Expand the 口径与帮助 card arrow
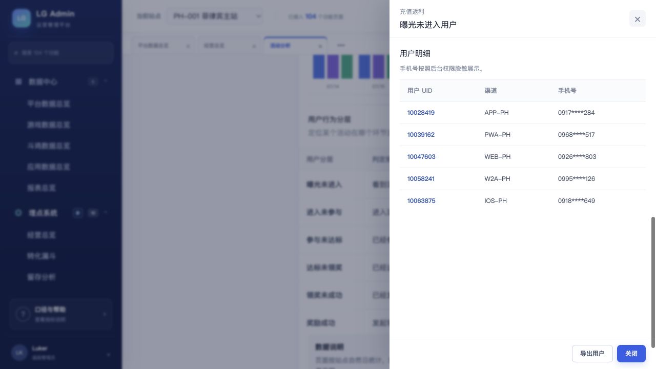Viewport: 656px width, 369px height. (105, 314)
